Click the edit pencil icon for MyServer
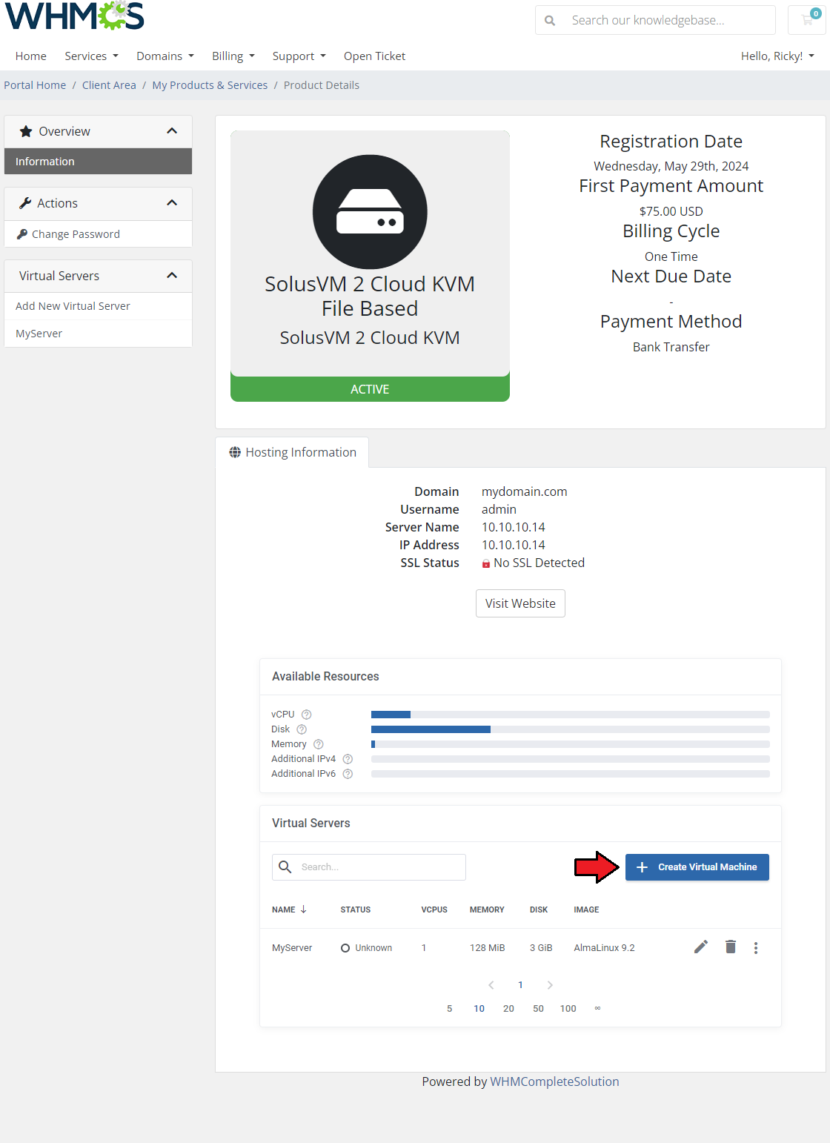 click(x=701, y=947)
